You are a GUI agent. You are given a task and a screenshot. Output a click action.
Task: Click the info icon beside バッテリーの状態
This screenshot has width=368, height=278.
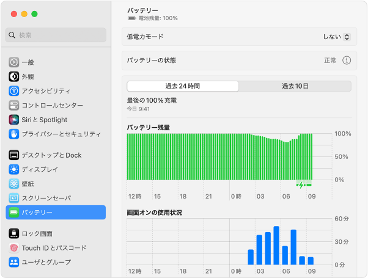pos(347,60)
